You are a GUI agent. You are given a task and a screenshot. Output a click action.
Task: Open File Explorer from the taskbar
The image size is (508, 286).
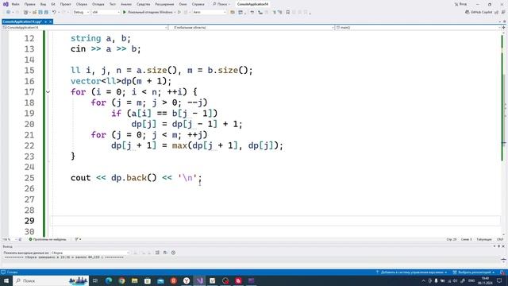[134, 280]
